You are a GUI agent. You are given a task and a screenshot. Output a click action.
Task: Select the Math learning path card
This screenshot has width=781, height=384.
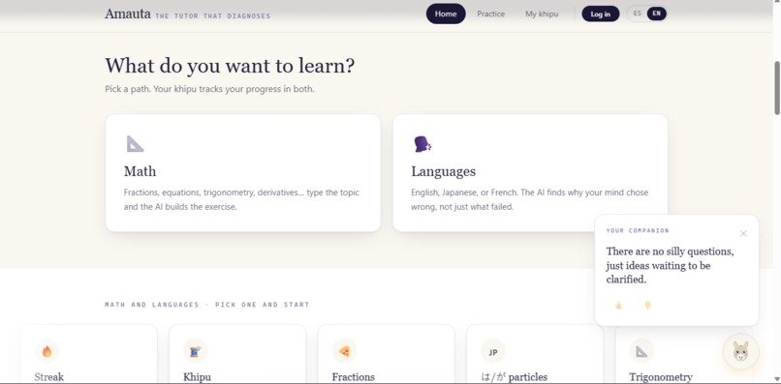[243, 173]
